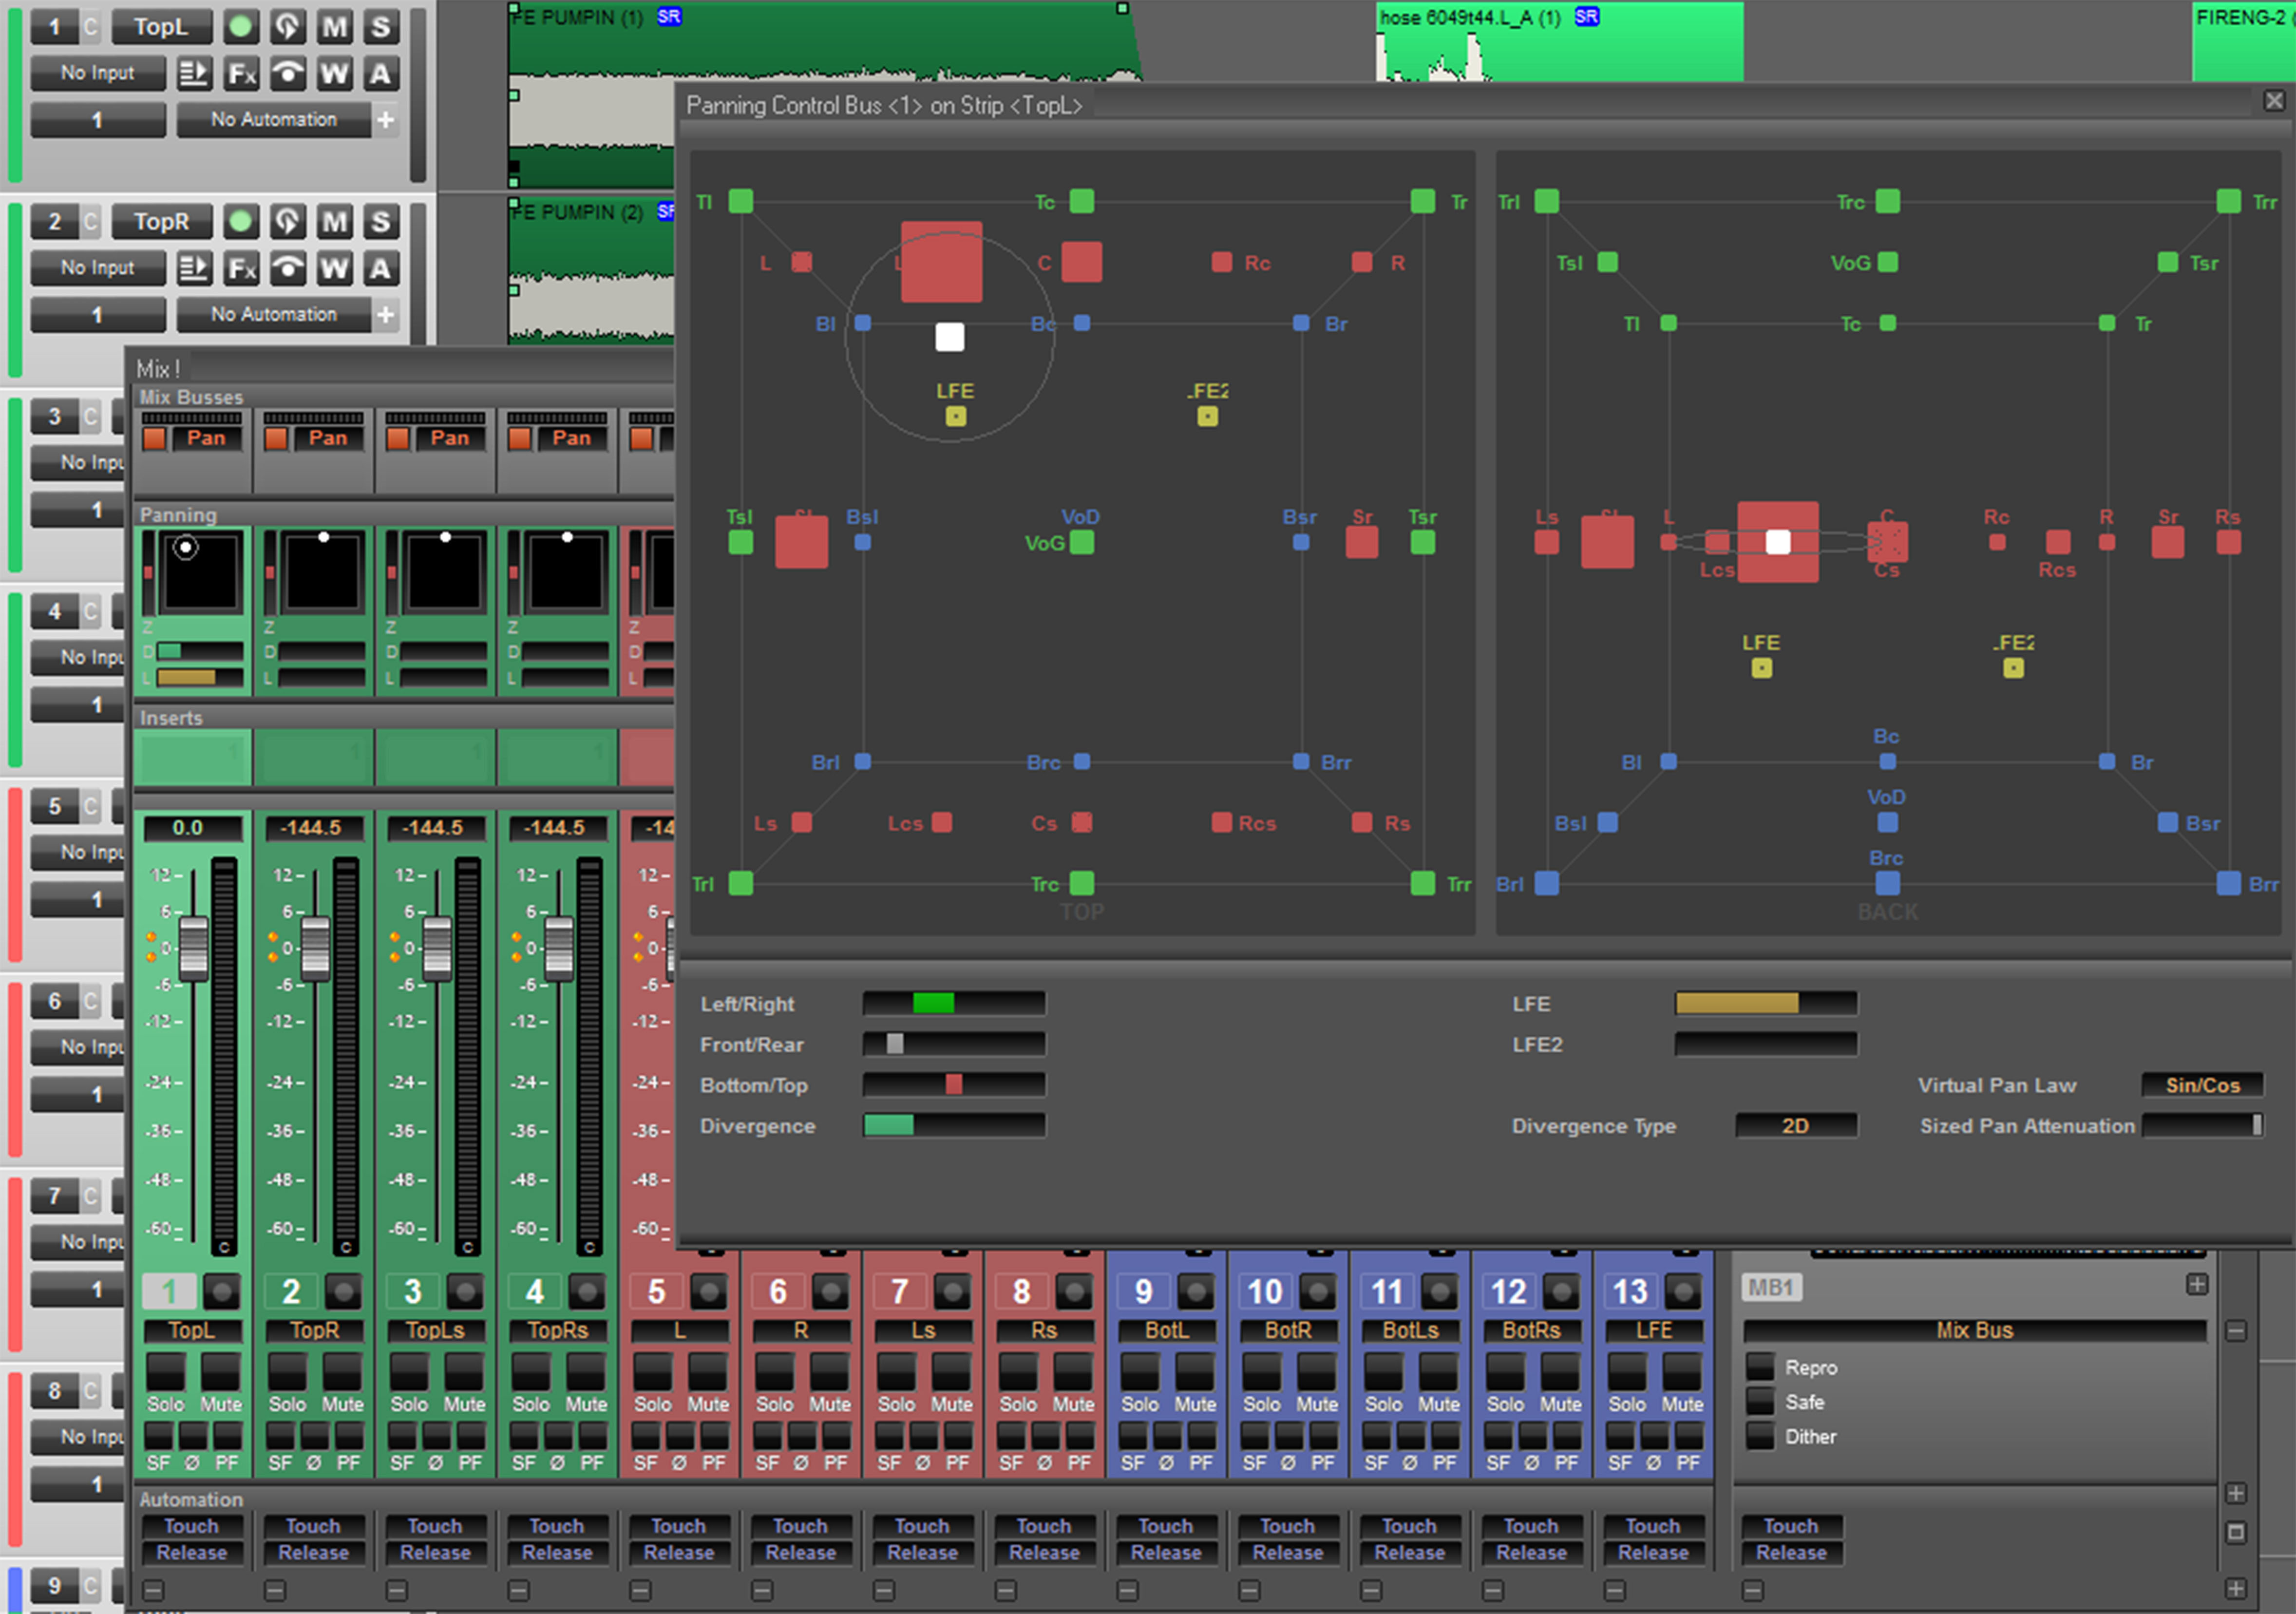
Task: Click Touch automation button on LFE strip
Action: (1652, 1526)
